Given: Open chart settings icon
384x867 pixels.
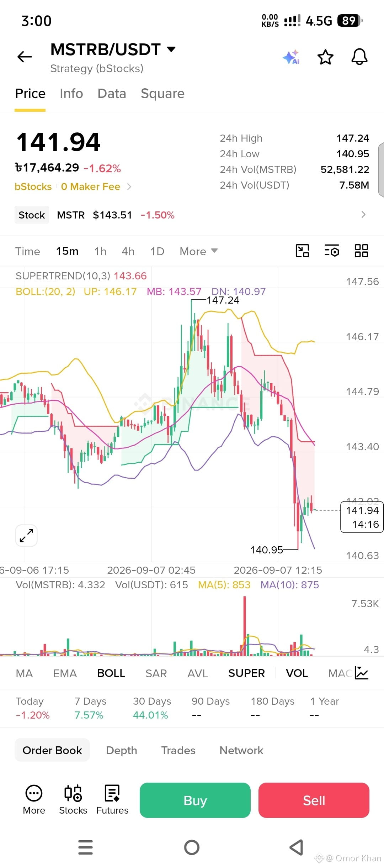Looking at the screenshot, I should tap(332, 251).
